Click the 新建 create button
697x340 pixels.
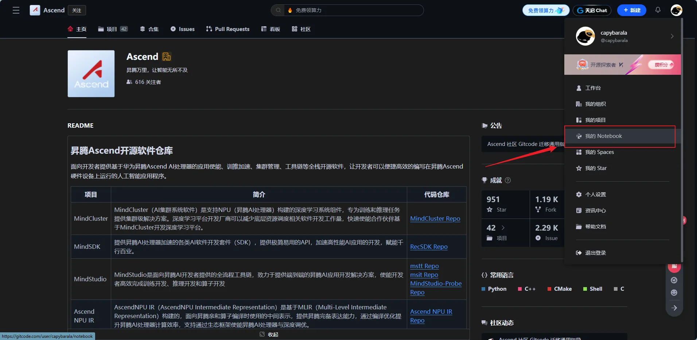631,10
